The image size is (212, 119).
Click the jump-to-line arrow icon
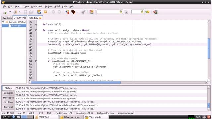[x=147, y=12]
